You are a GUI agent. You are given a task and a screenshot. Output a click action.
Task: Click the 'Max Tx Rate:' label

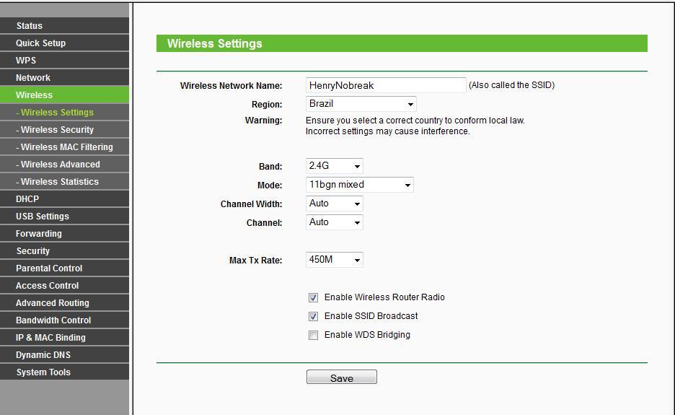pos(256,261)
